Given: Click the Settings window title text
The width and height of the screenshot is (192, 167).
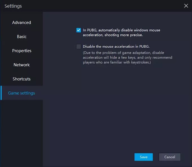Looking at the screenshot, I should pyautogui.click(x=13, y=6).
